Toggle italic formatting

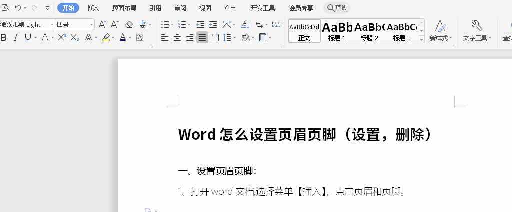[15, 37]
